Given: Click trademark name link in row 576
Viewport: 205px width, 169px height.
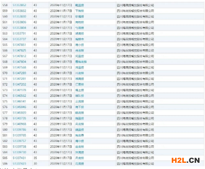Looking at the screenshot, I should point(79,107).
